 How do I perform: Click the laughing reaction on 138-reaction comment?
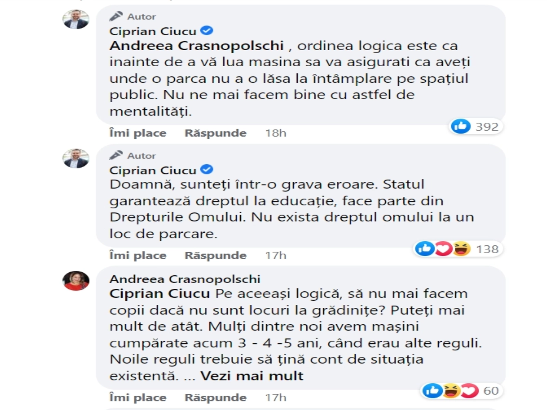(x=462, y=249)
